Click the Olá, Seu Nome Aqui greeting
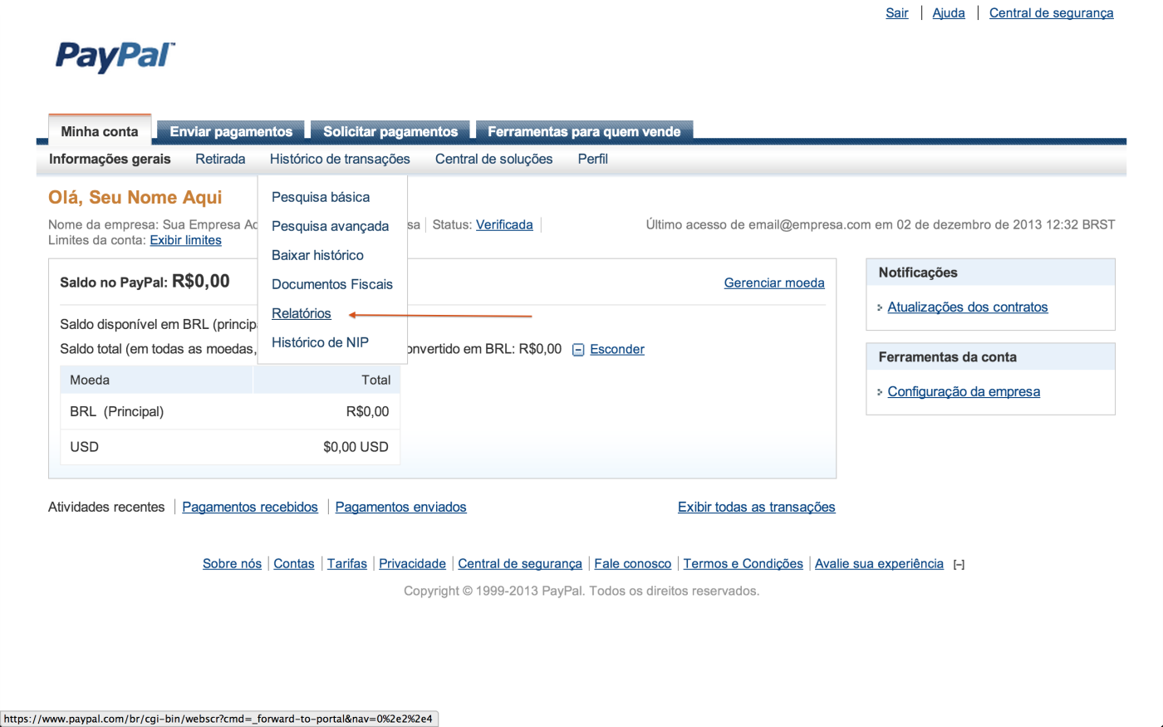Viewport: 1163px width, 727px height. click(135, 197)
